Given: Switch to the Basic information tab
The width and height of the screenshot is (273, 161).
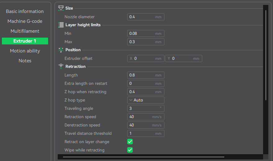Looking at the screenshot, I should (25, 11).
